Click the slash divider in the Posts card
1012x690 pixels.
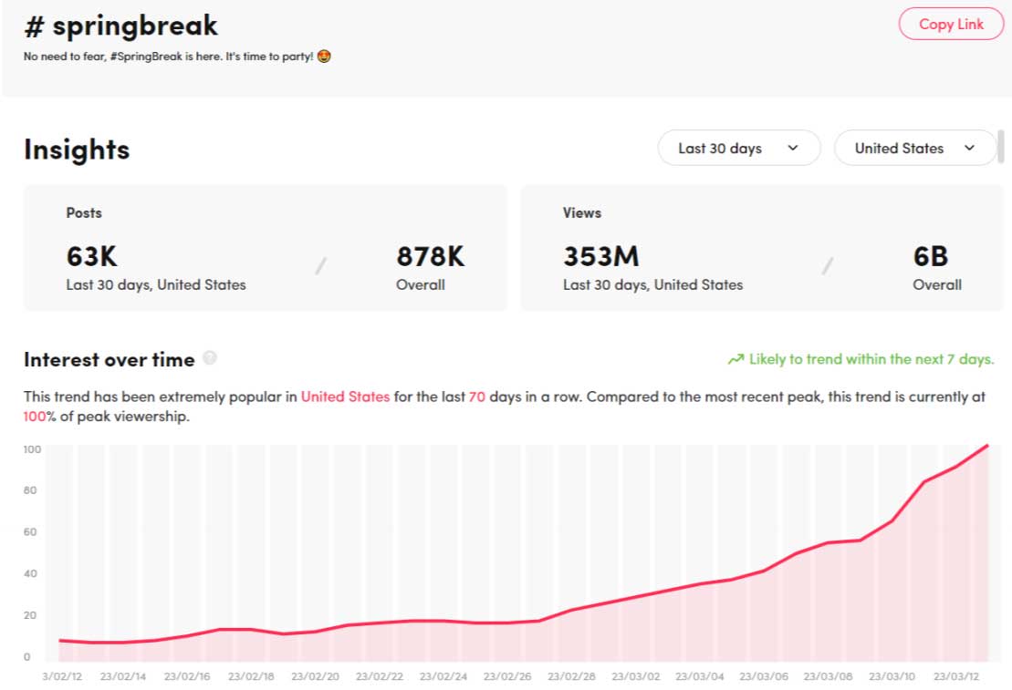point(321,266)
